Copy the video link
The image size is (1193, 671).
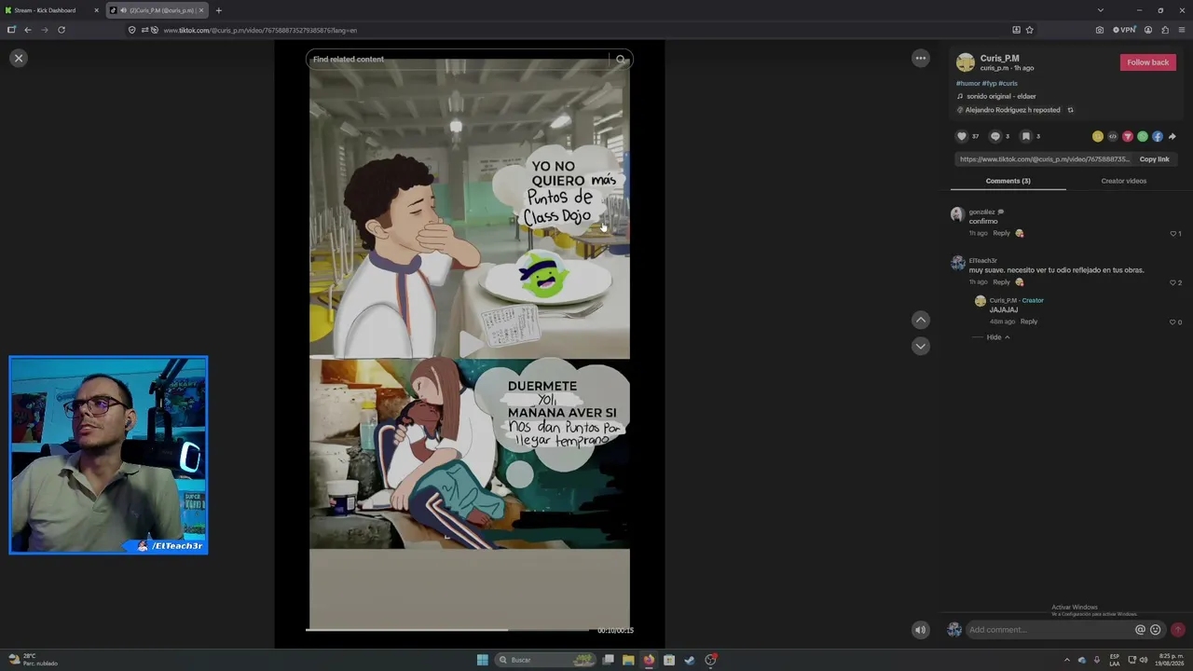[x=1154, y=159]
